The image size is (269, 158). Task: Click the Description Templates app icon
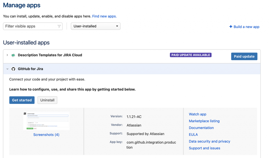[13, 55]
